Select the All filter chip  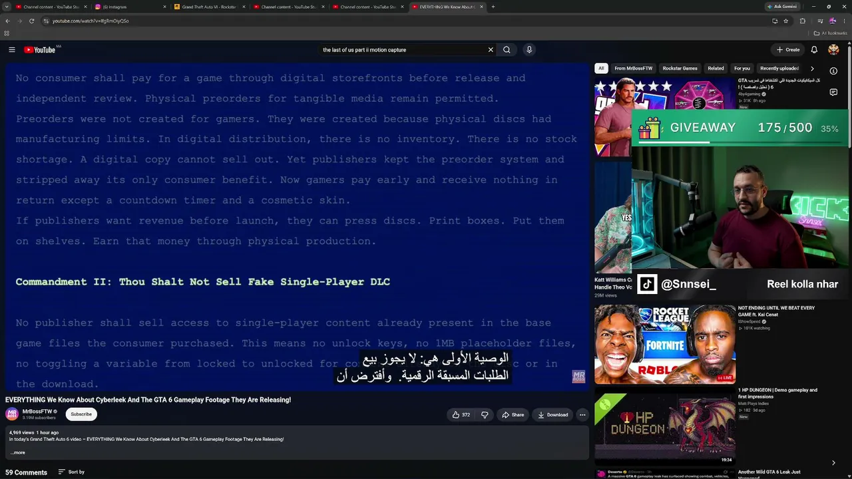pos(601,69)
